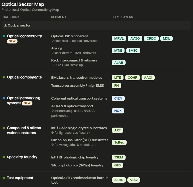Image resolution: width=193 pixels, height=187 pixels.
Task: Click the CATEGORY column header
Action: pos(11,17)
